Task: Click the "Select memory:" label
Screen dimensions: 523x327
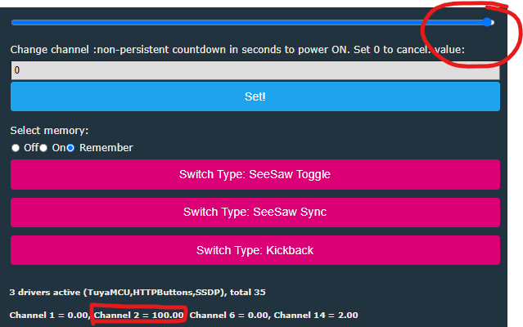Action: point(49,131)
